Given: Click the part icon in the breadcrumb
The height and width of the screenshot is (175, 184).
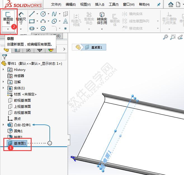Looking at the screenshot, I should tap(78, 47).
